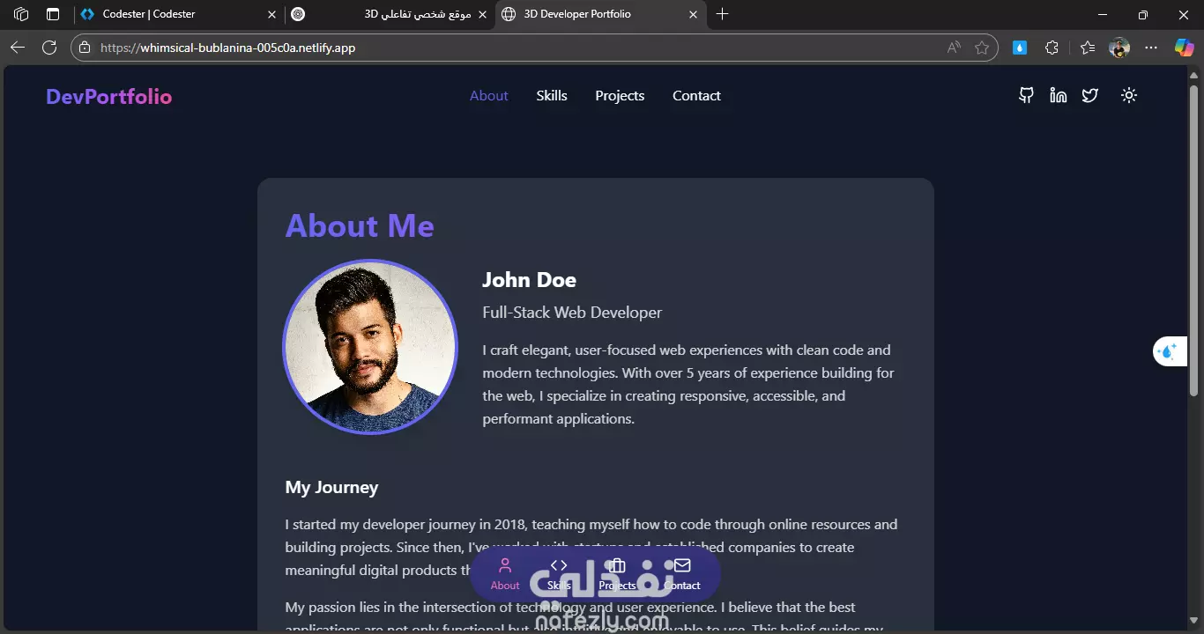The height and width of the screenshot is (634, 1204).
Task: Go to About in top navigation
Action: [488, 96]
